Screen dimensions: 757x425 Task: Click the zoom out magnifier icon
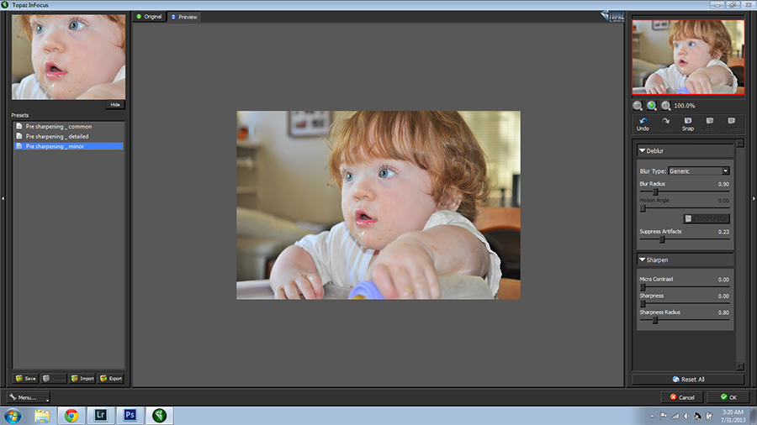pos(638,106)
